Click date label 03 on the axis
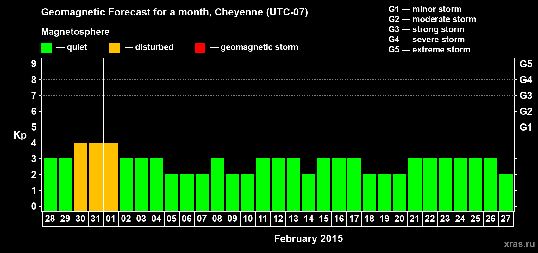The height and width of the screenshot is (253, 538). pyautogui.click(x=141, y=219)
